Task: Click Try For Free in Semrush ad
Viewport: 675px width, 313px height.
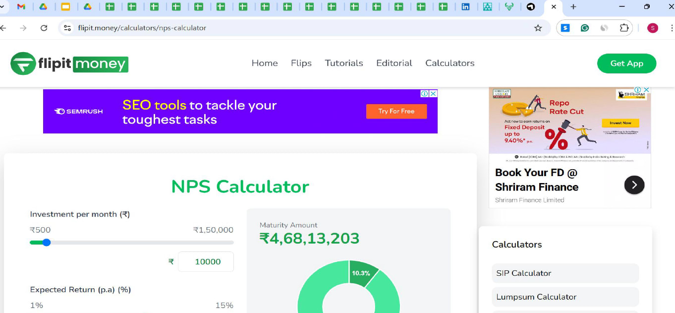Action: click(x=396, y=111)
